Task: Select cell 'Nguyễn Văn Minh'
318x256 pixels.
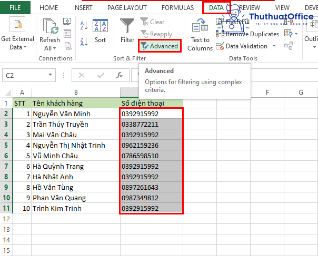Action: tap(76, 114)
